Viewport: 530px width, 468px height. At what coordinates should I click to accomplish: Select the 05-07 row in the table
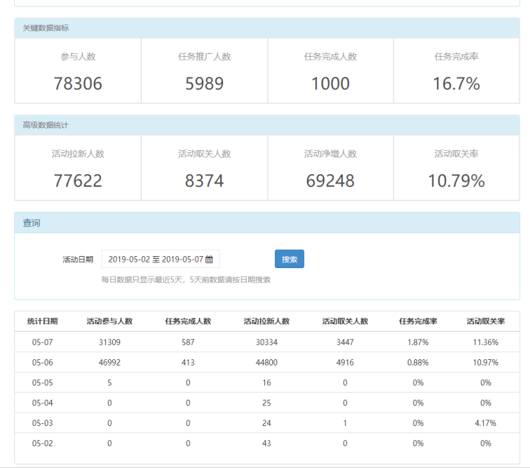pyautogui.click(x=266, y=342)
